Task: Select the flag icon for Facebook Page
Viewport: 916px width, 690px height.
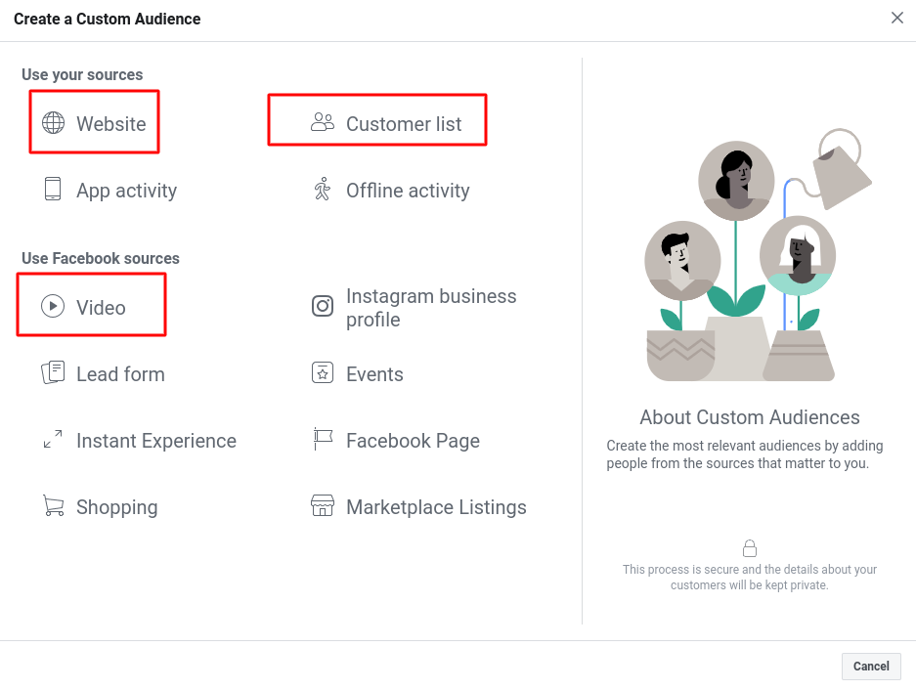Action: coord(322,440)
